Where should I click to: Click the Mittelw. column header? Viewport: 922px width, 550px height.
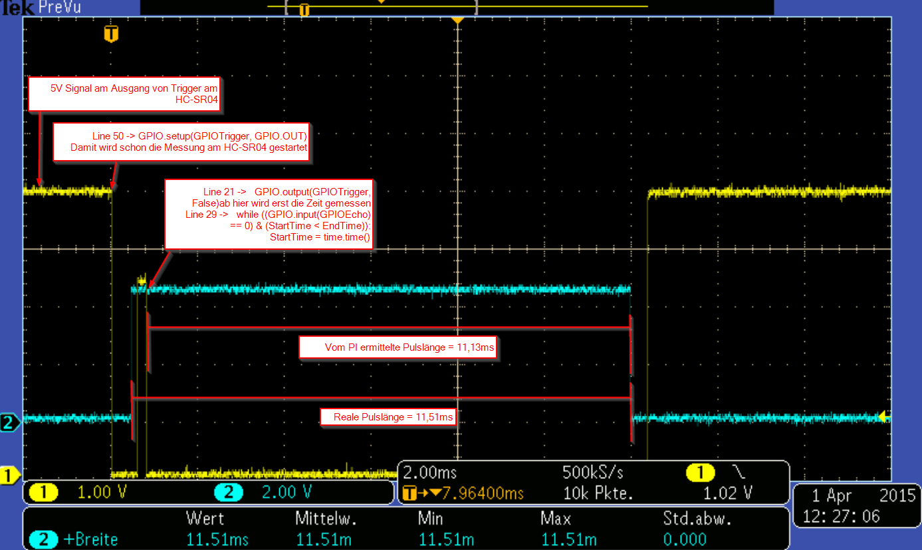(323, 518)
